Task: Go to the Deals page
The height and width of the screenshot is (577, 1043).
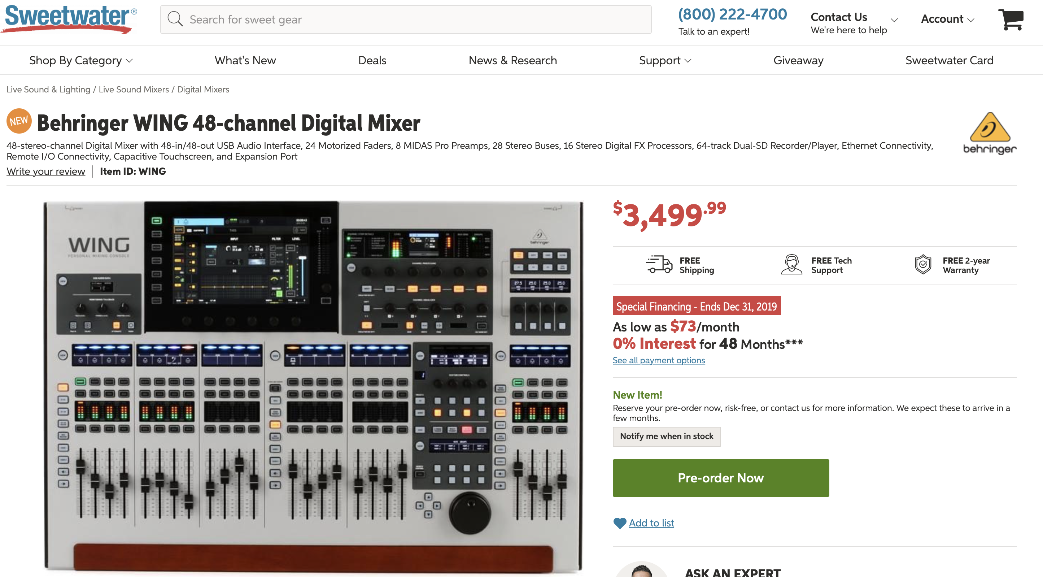Action: coord(372,60)
